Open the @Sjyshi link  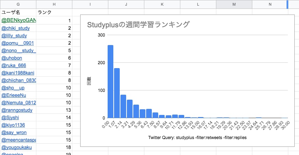10,117
